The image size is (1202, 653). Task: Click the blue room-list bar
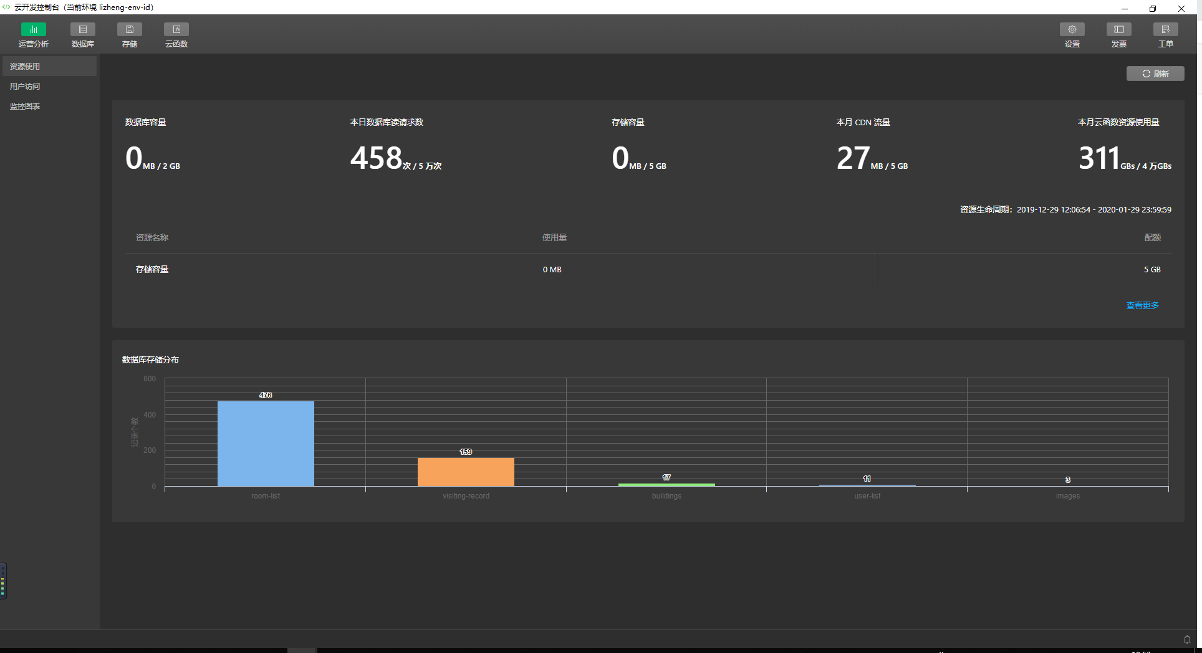click(266, 444)
